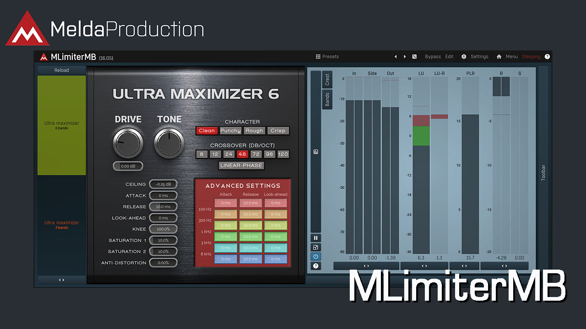Open help with top-right question mark
Image resolution: width=586 pixels, height=329 pixels.
point(547,57)
